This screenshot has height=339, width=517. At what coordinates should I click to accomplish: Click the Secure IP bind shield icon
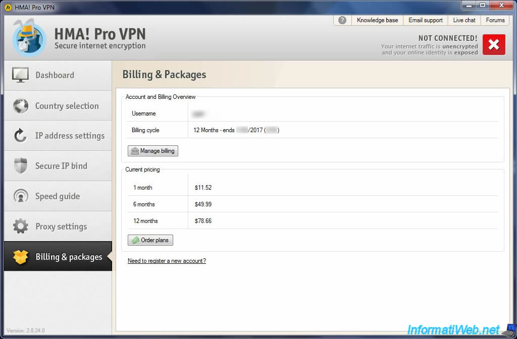click(20, 166)
